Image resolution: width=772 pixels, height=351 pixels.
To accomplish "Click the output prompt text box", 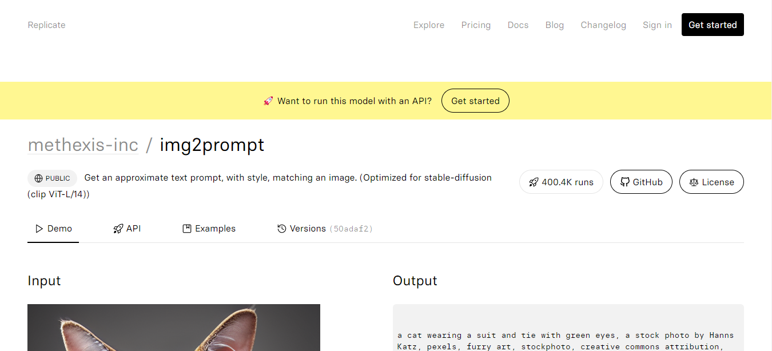I will [x=568, y=328].
